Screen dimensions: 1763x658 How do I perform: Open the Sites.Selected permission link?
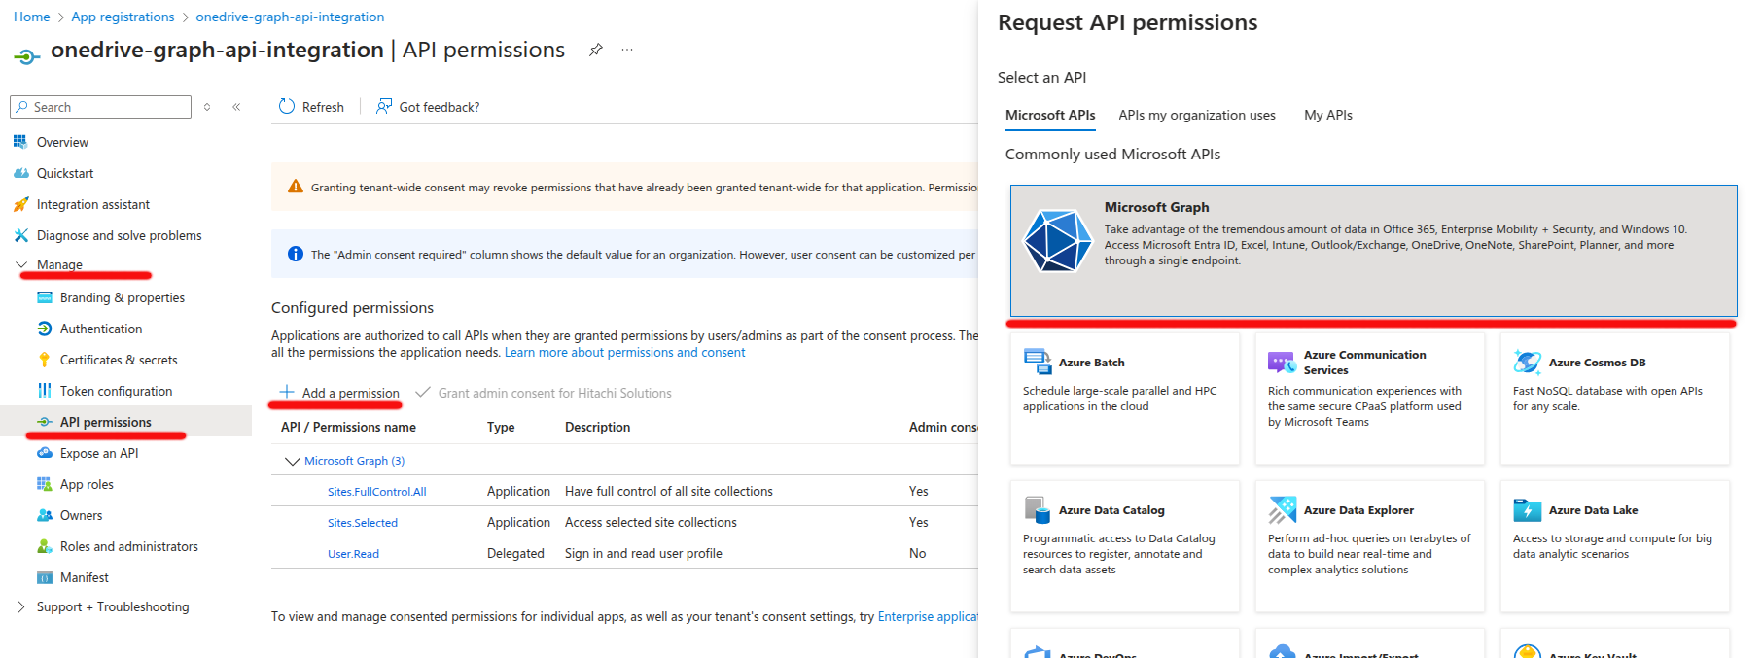coord(363,523)
